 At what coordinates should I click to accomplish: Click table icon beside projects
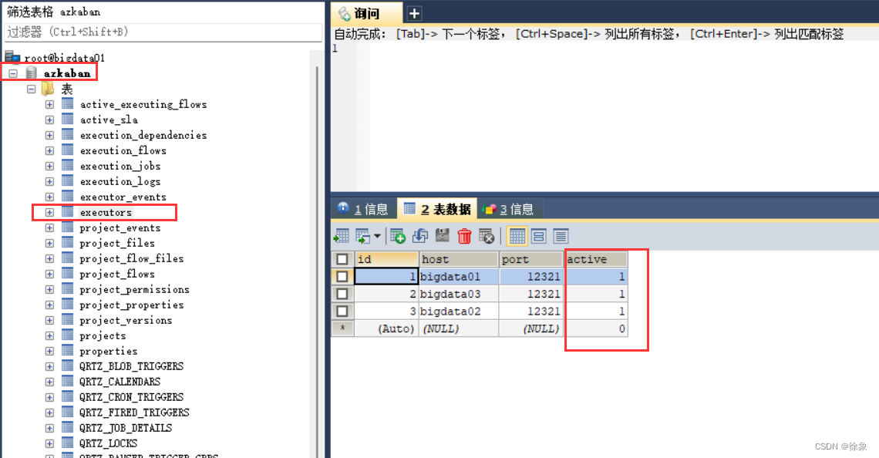click(68, 335)
